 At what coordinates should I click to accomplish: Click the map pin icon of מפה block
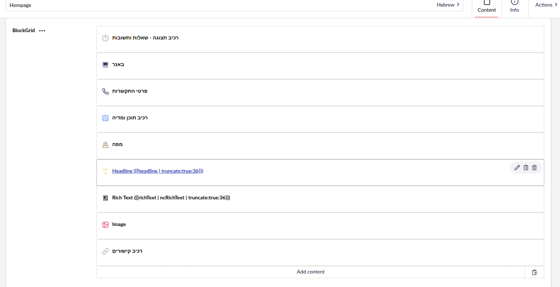pos(105,145)
